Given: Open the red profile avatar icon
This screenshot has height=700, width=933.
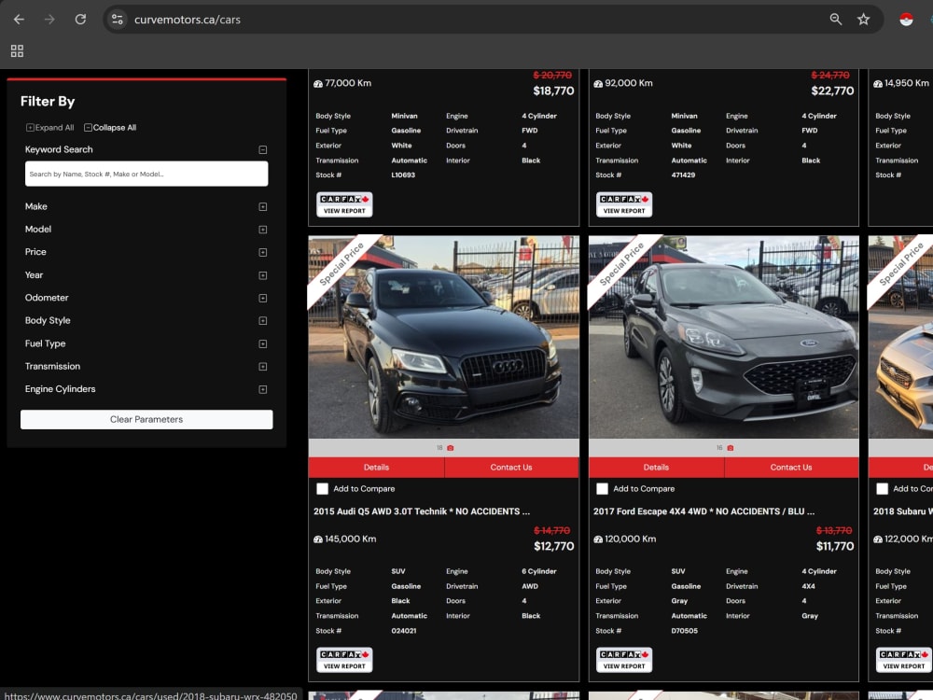Looking at the screenshot, I should click(906, 20).
